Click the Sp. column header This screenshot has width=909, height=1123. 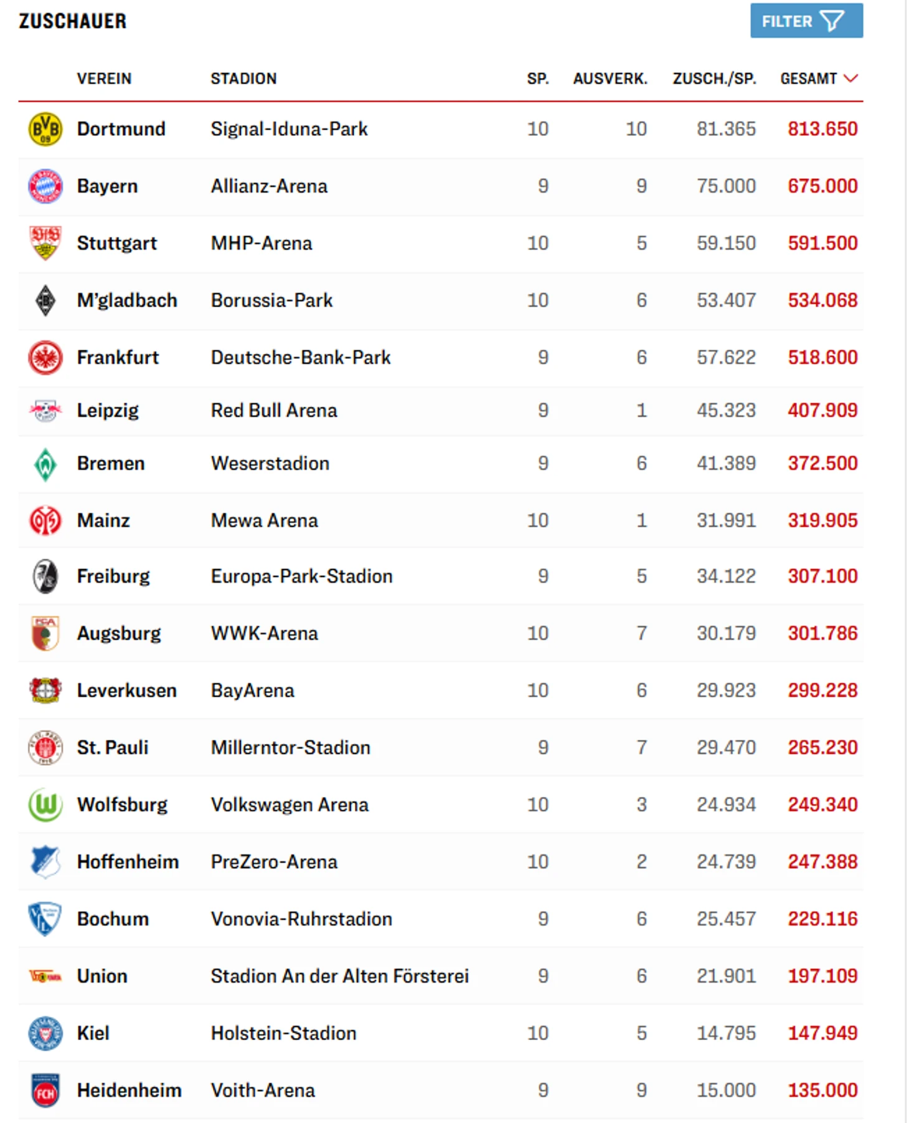pyautogui.click(x=537, y=79)
